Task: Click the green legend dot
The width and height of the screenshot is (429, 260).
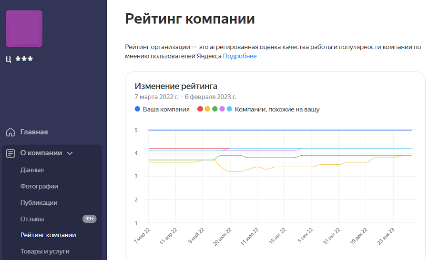Action: (214, 110)
